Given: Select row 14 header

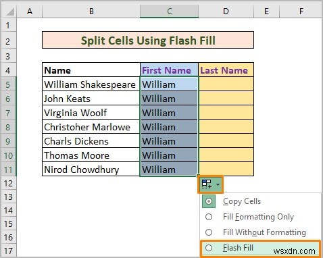Looking at the screenshot, I should [9, 210].
